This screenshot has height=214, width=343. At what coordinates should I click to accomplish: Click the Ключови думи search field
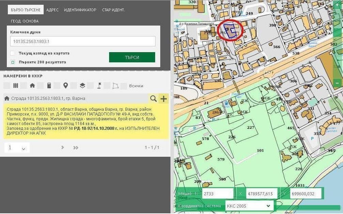(x=83, y=41)
